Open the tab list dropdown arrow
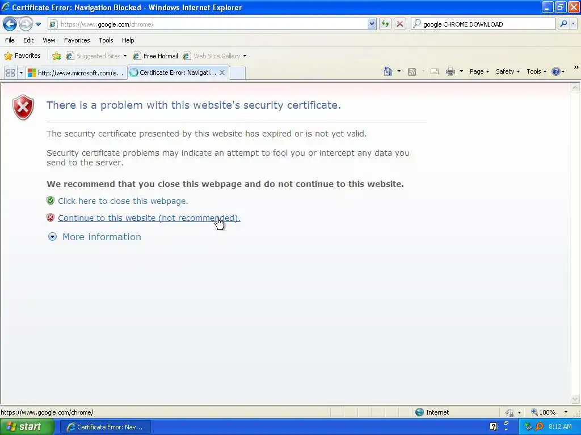 [x=21, y=73]
